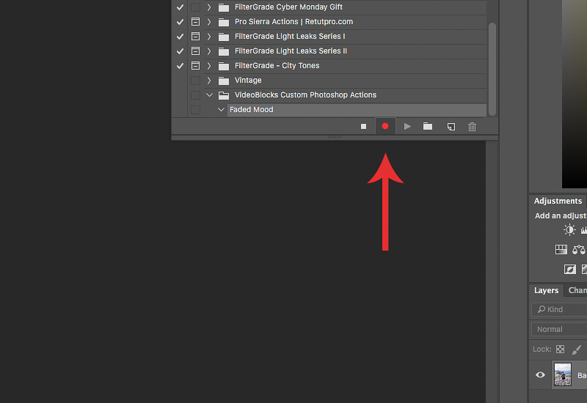
Task: Click the FilterGrade Cyber Monday Gift folder icon
Action: (x=224, y=7)
